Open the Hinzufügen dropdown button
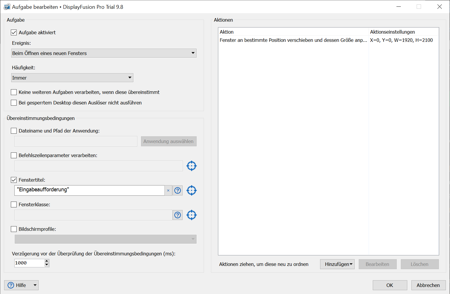 [x=337, y=264]
